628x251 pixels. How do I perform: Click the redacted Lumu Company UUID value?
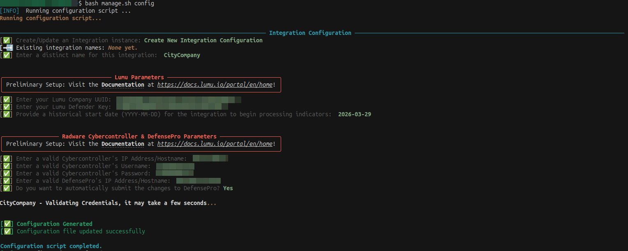click(178, 99)
